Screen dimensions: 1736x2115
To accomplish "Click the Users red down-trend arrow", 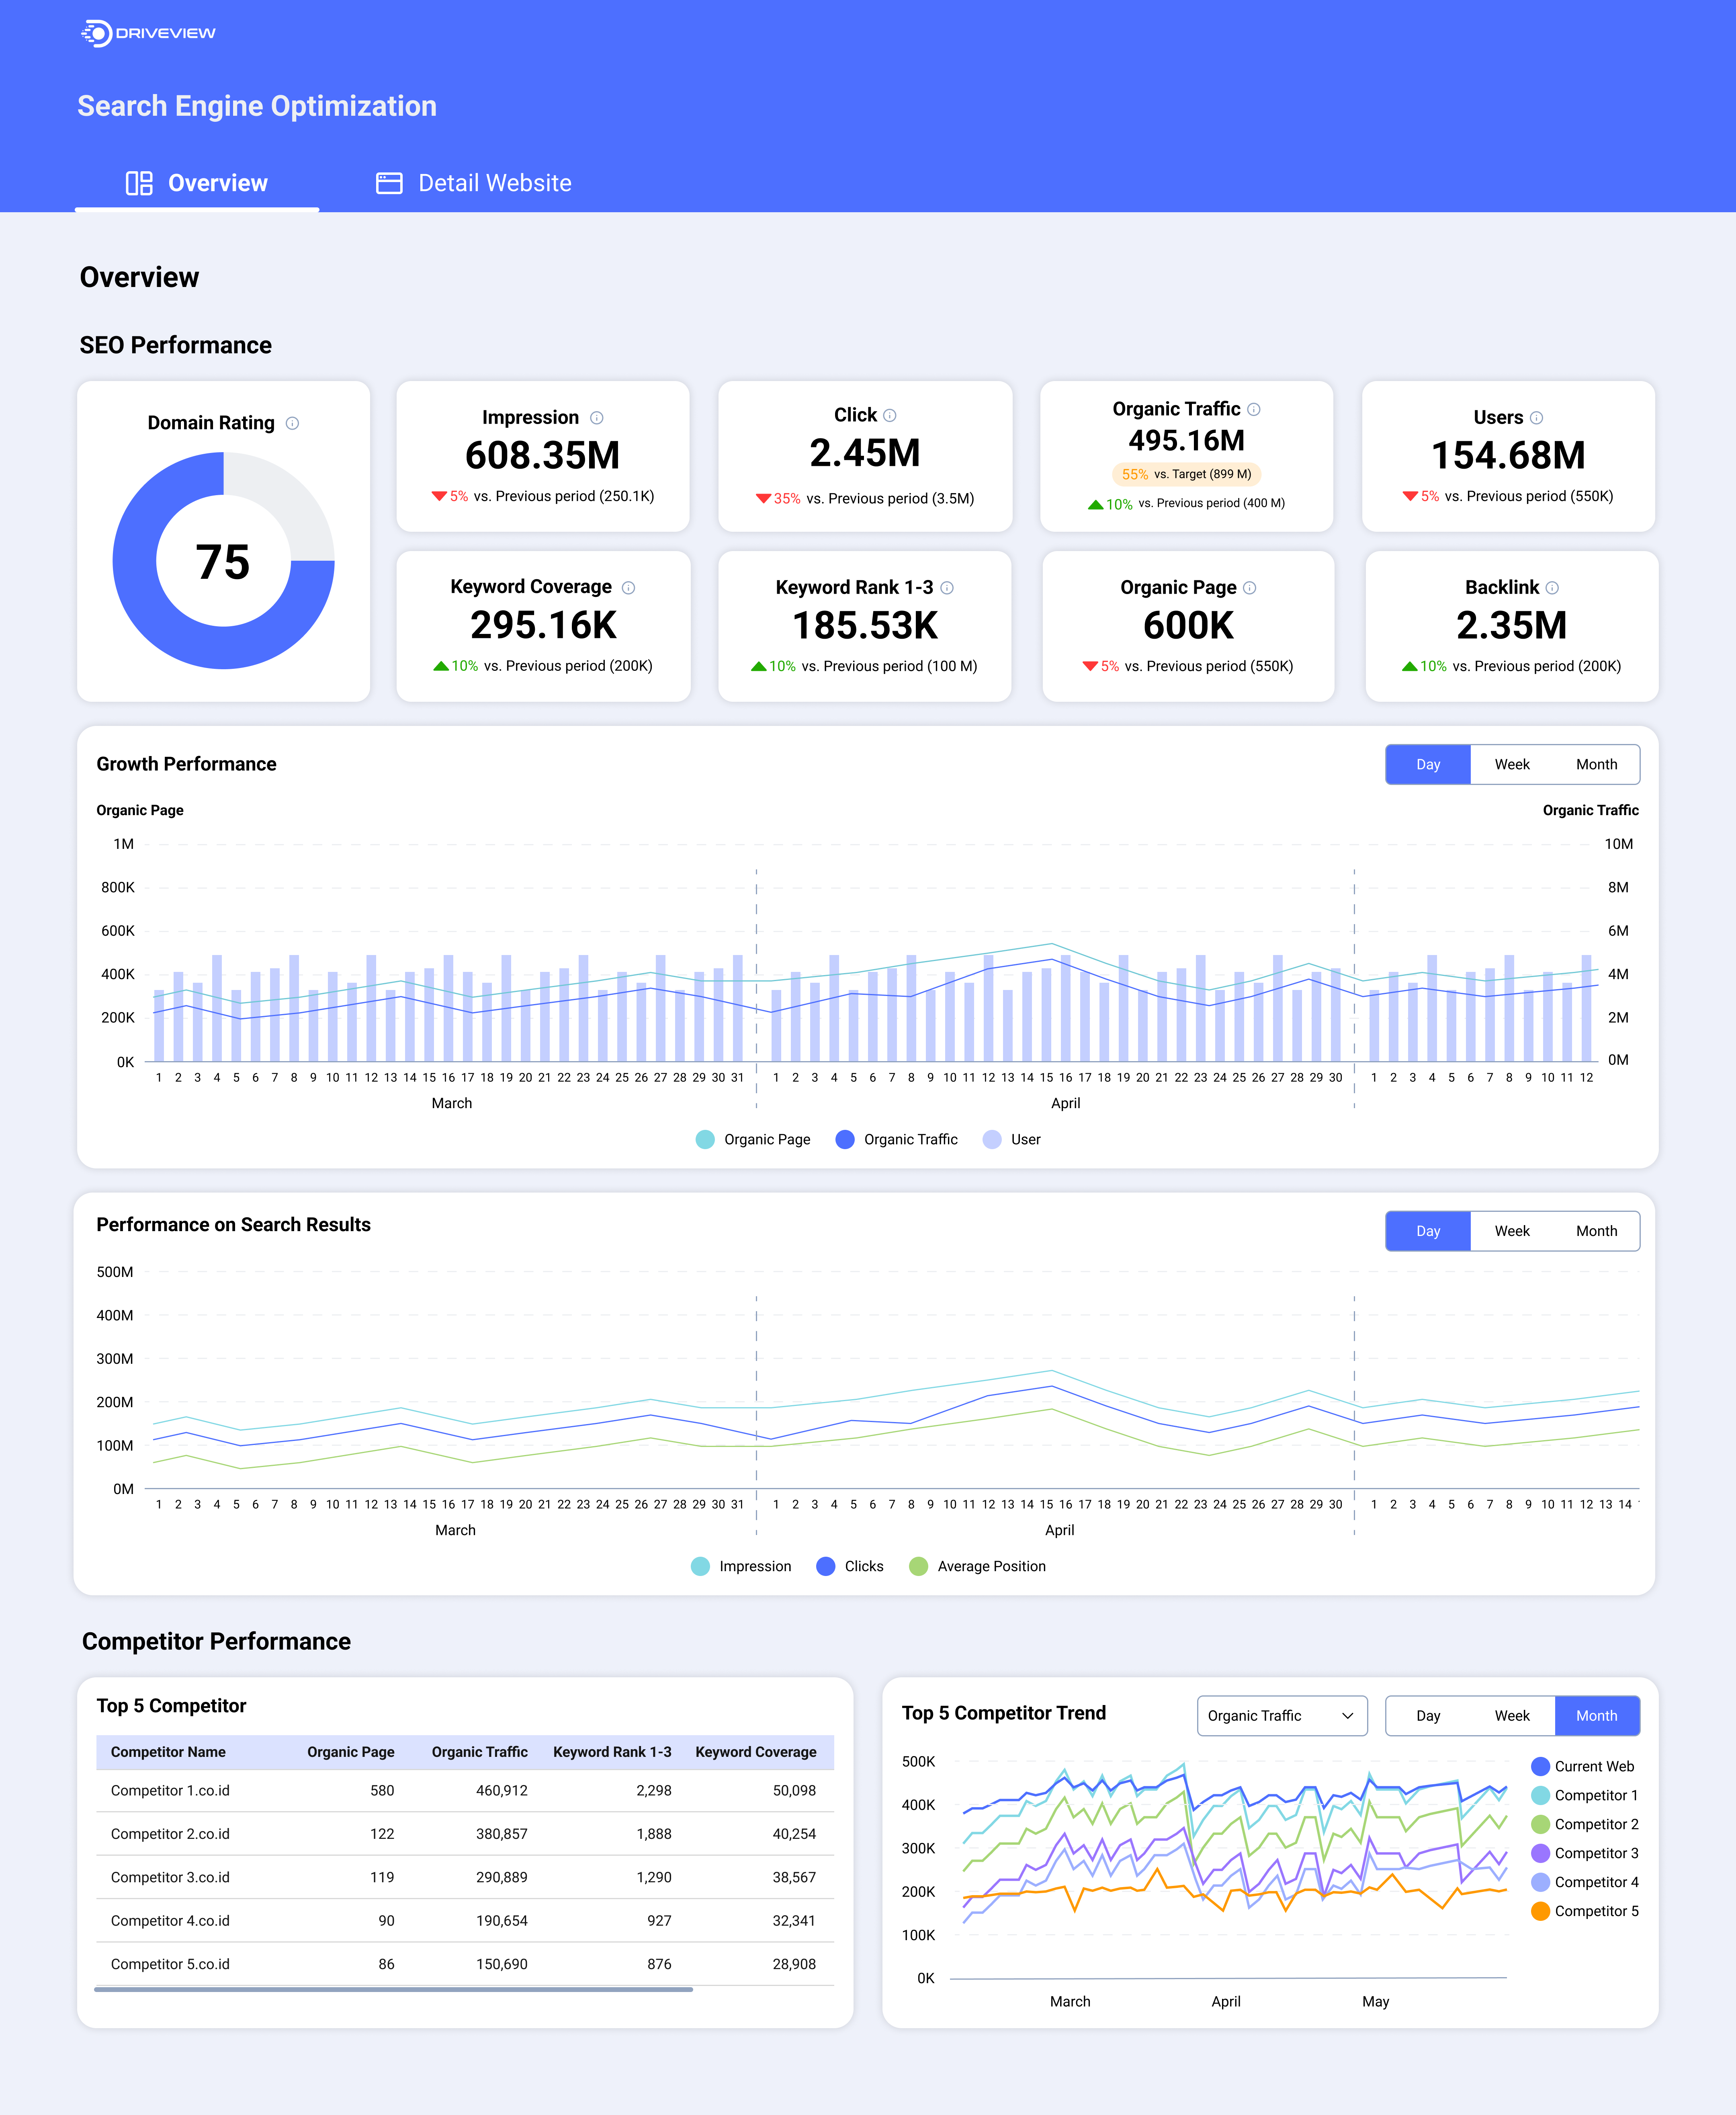I will coord(1410,496).
